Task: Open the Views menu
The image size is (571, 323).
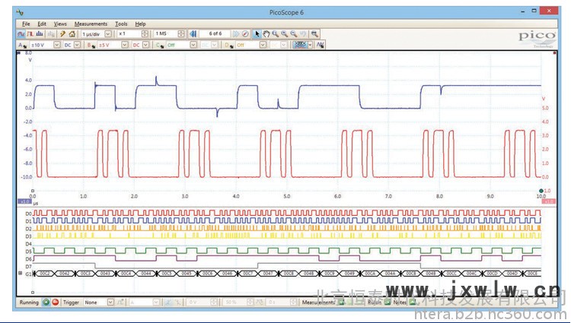Action: pos(60,24)
